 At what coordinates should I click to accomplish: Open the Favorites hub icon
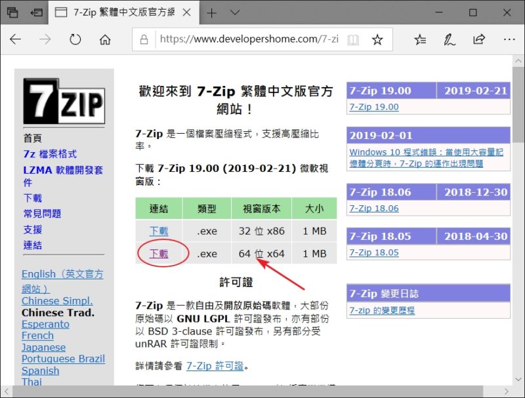click(x=420, y=39)
